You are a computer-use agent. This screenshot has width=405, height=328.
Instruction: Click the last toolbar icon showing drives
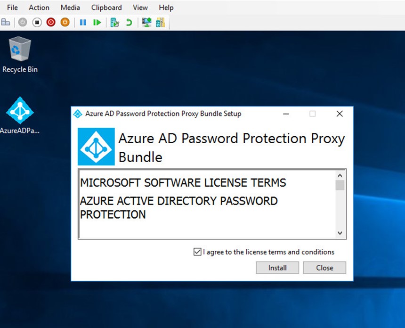point(161,23)
